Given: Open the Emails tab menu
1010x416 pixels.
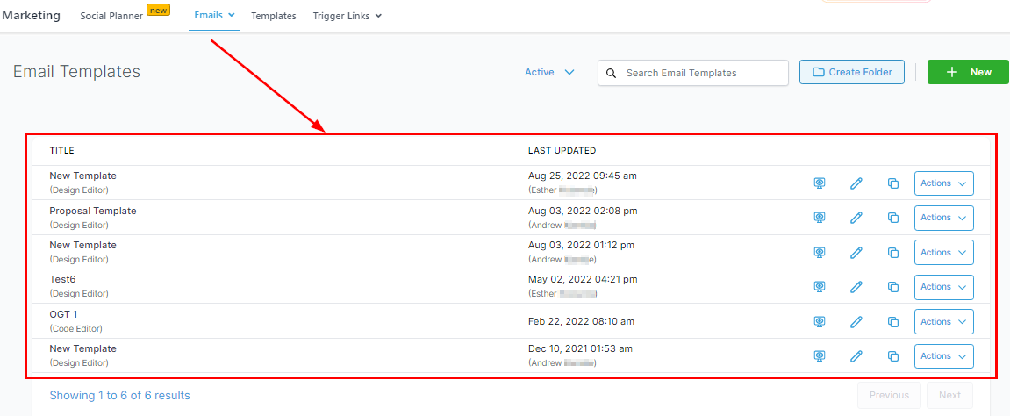Looking at the screenshot, I should coord(214,16).
